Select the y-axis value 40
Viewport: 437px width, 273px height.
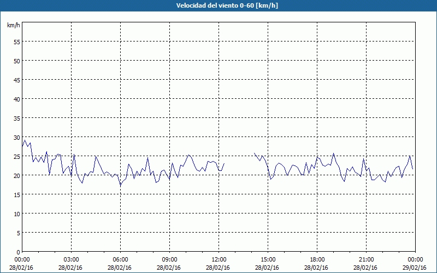click(17, 99)
